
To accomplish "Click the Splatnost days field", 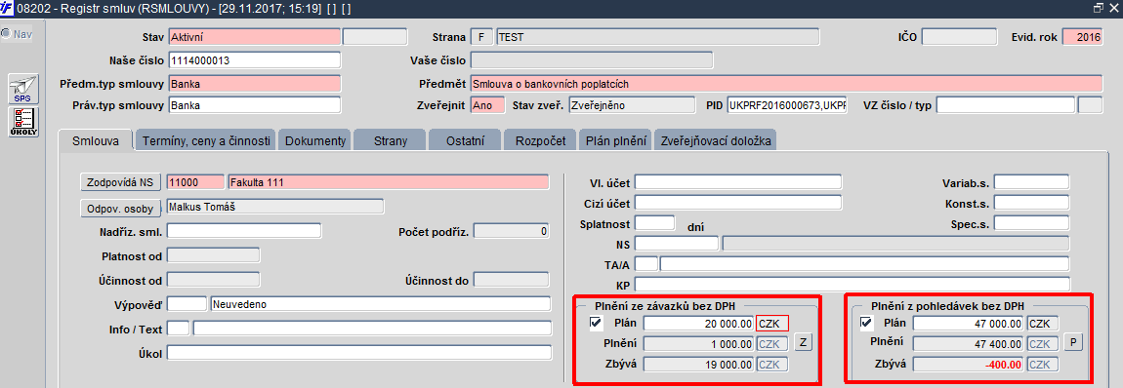I will pos(654,223).
